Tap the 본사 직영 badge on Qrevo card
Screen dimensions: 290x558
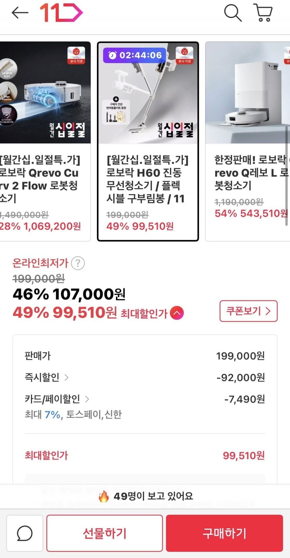(x=76, y=55)
